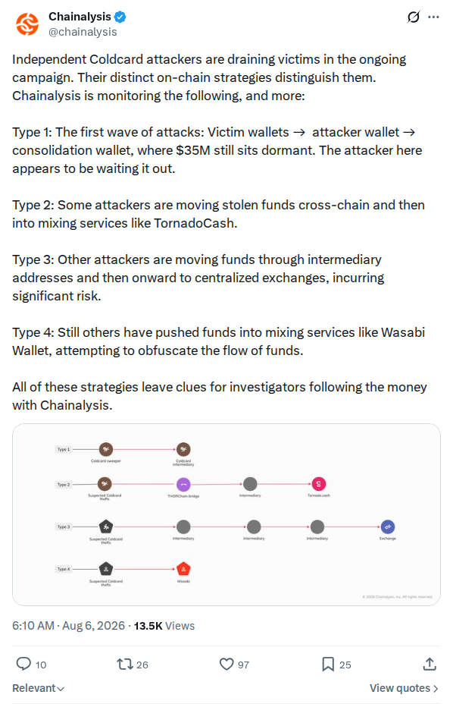Click the pink Tornado.cash node in diagram
The image size is (453, 704).
click(x=318, y=484)
